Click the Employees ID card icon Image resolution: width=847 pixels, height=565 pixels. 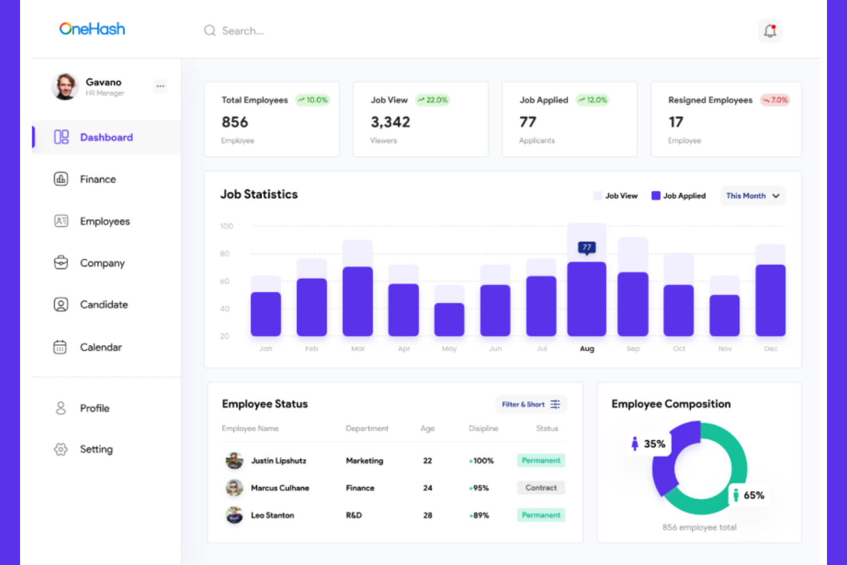coord(61,221)
